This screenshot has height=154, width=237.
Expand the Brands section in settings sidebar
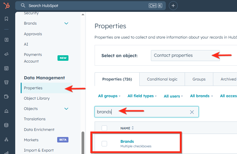coord(66,23)
